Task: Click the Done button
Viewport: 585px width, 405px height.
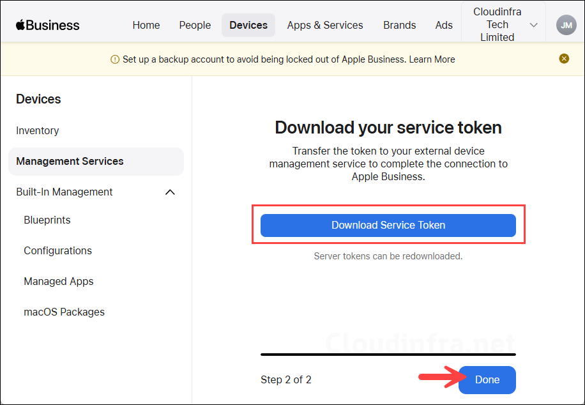Action: (x=487, y=379)
